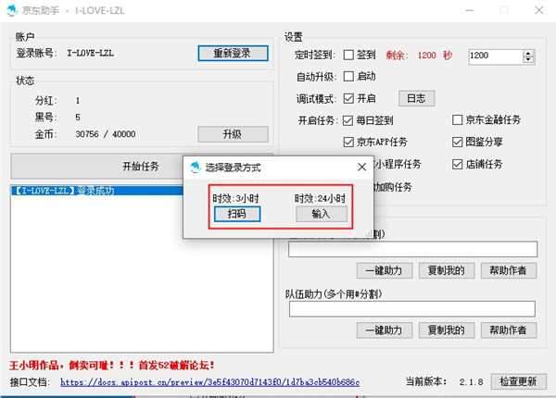Disable 调试模式 开启 checkbox
556x398 pixels.
click(x=348, y=98)
